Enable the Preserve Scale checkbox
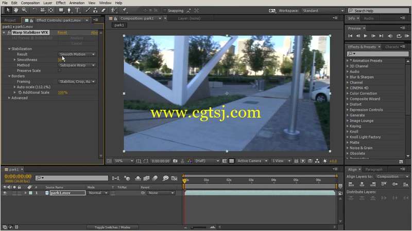Screen dimensions: 412x231 click(x=60, y=71)
